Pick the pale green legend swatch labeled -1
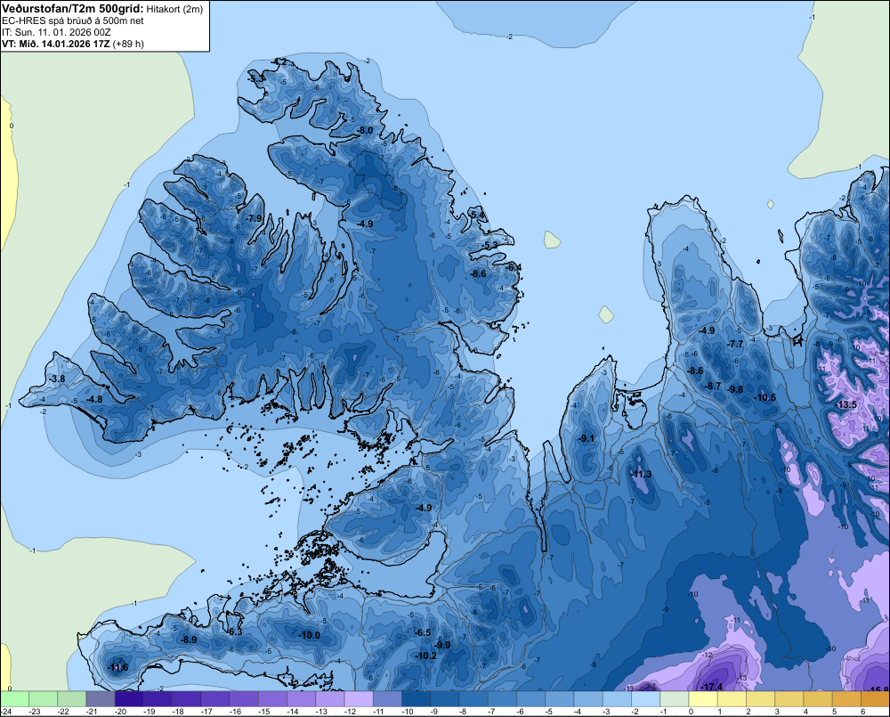This screenshot has width=890, height=717. [x=675, y=698]
